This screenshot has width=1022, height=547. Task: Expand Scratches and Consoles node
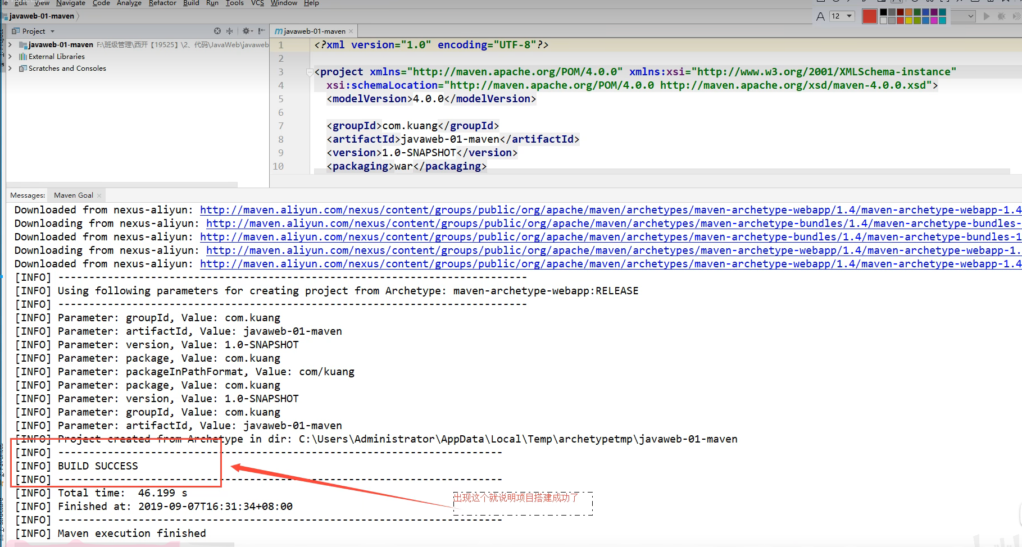(10, 69)
